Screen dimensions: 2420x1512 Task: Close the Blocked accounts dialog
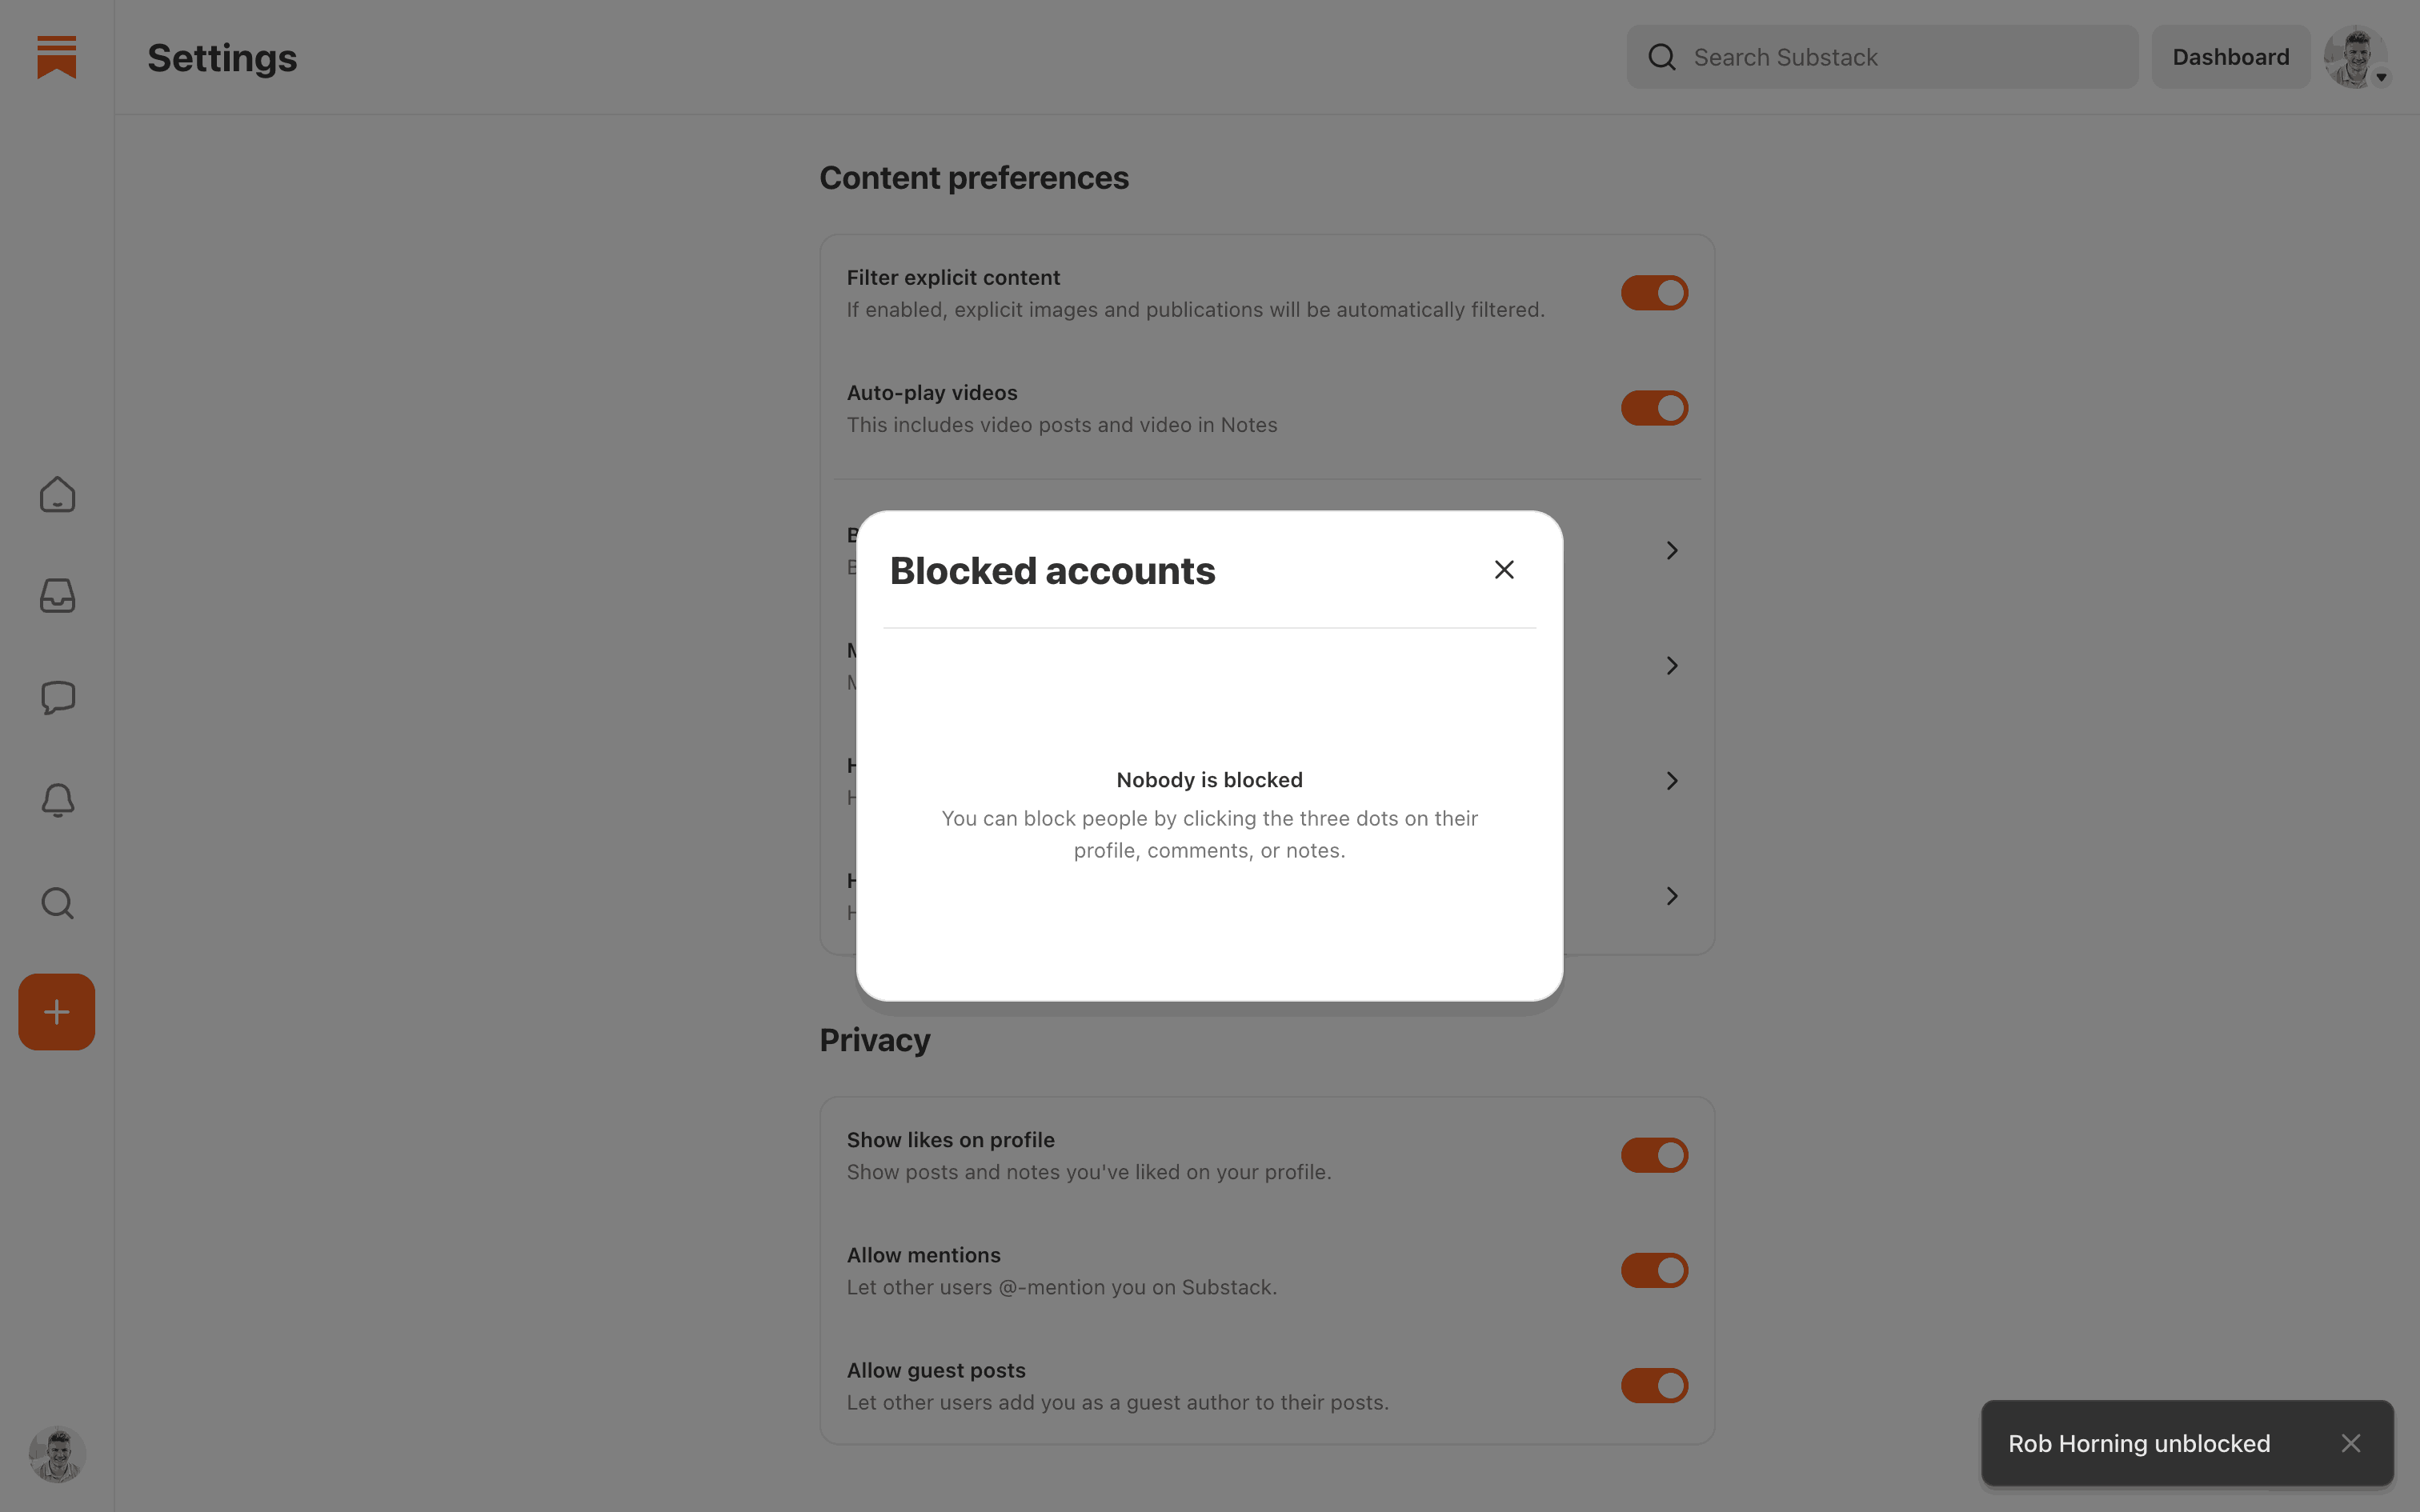tap(1504, 570)
